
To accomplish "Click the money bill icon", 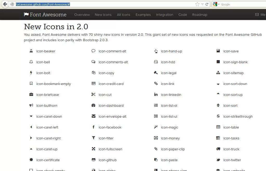I will pos(156,138).
